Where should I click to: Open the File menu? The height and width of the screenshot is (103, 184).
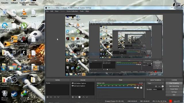tap(47, 11)
